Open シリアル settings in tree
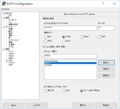This screenshot has height=109, width=120. pos(11,63)
